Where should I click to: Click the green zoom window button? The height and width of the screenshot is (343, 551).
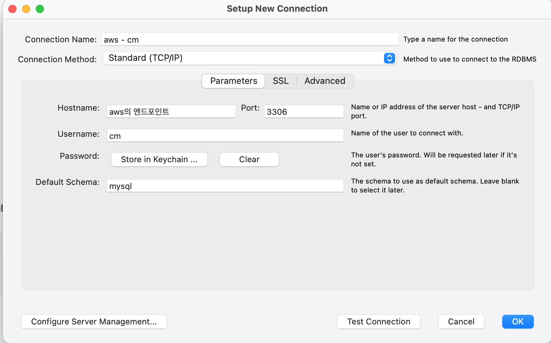tap(40, 9)
